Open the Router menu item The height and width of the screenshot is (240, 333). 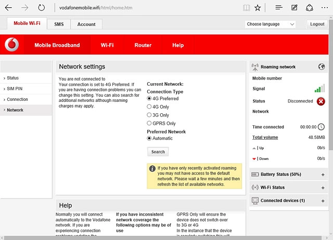point(143,45)
